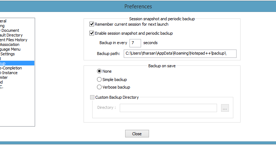Open the Tab Settings category
The height and width of the screenshot is (145, 276).
8,54
